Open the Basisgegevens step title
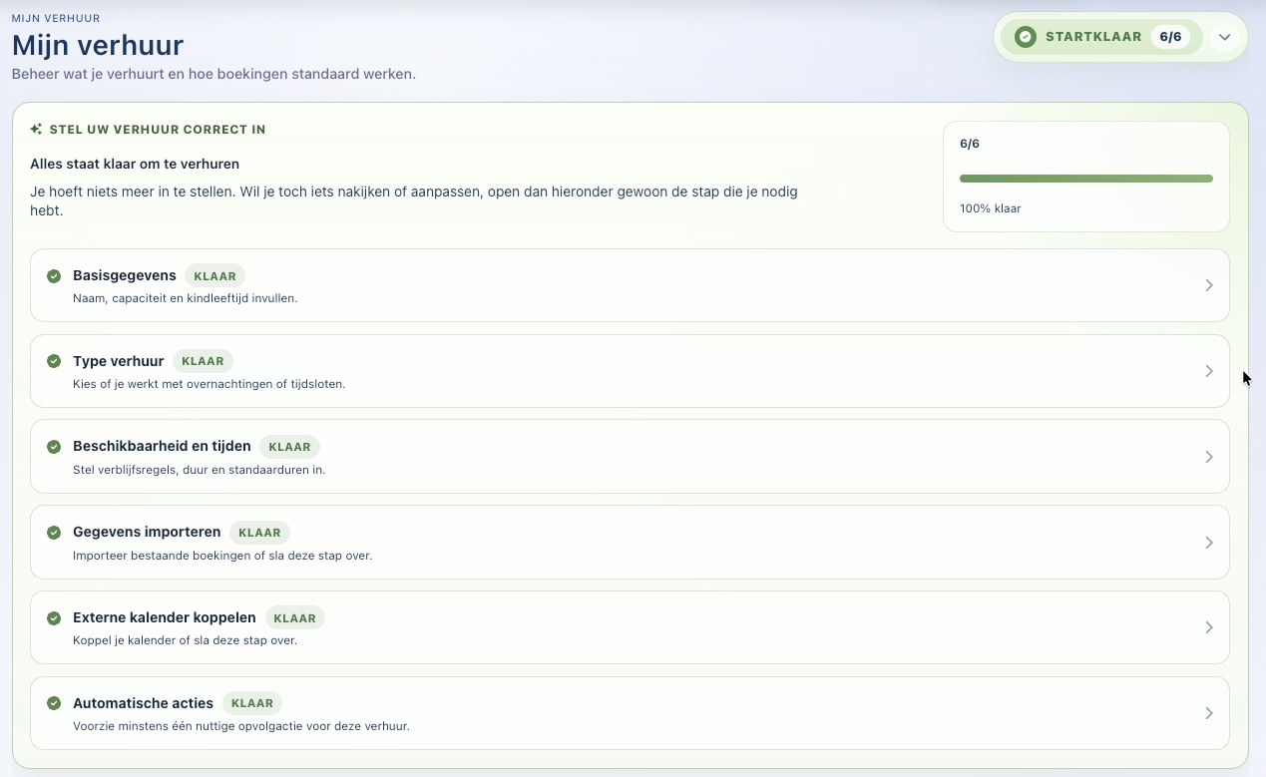 point(125,275)
